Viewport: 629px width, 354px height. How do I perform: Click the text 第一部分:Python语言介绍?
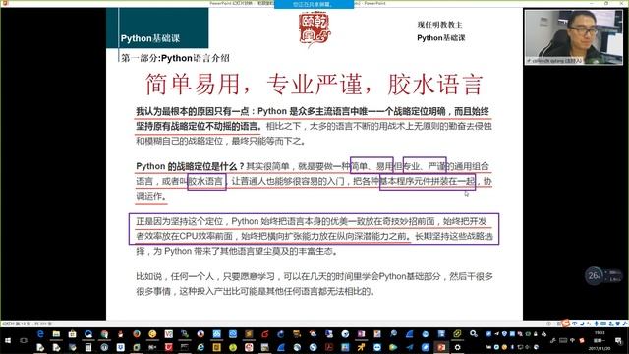(x=175, y=58)
